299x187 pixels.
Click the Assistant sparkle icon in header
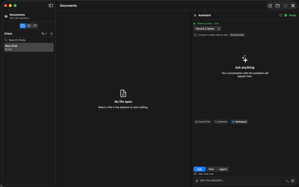point(195,15)
